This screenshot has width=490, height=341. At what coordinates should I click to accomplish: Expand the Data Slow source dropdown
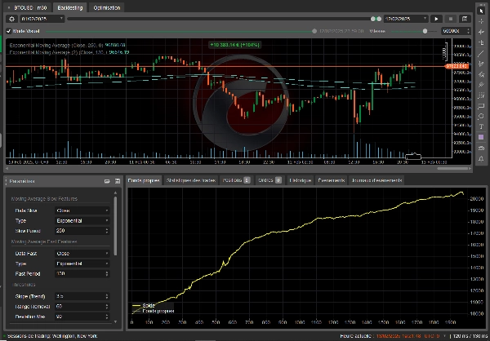tap(82, 210)
